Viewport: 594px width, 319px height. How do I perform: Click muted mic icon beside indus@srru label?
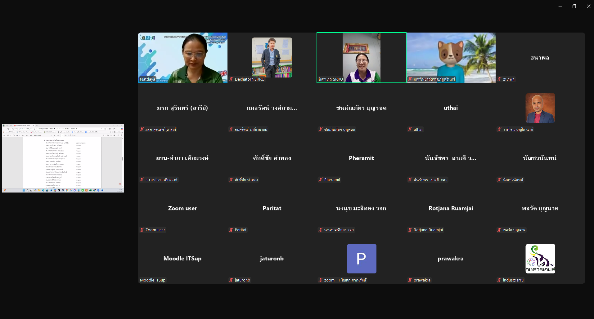499,280
